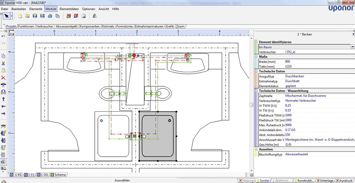
Task: Click the blue arch sidebar icon
Action: 3,92
